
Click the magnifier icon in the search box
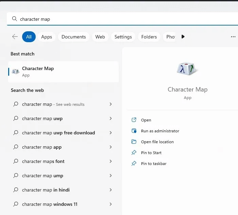click(15, 19)
